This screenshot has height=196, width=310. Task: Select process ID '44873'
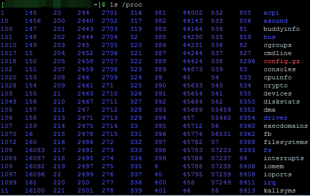pos(193,69)
